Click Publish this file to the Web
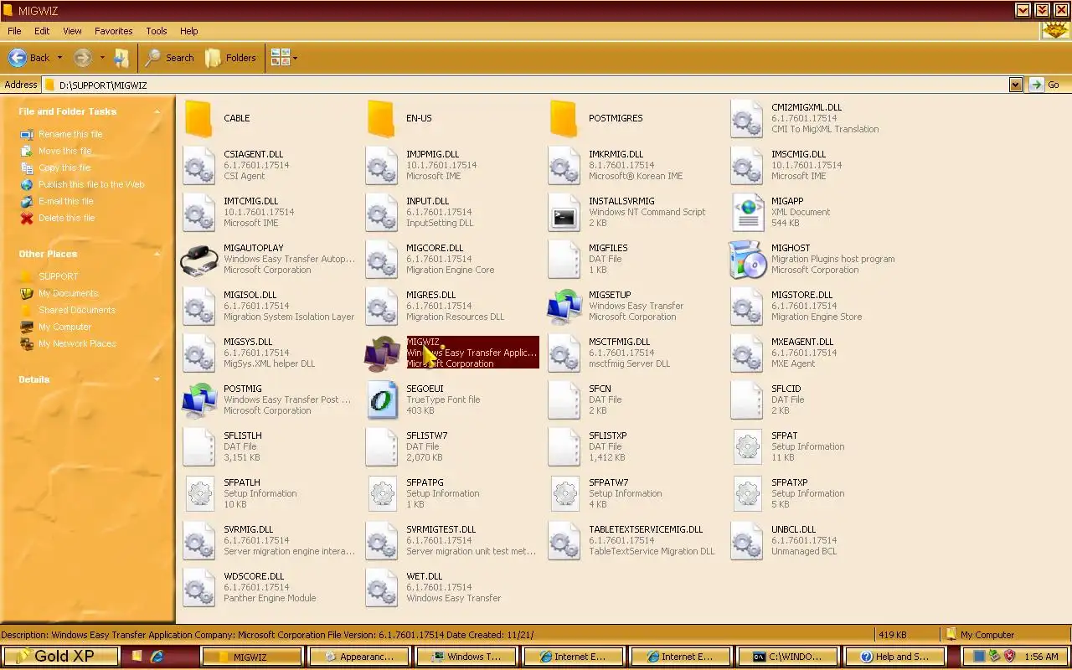 91,184
